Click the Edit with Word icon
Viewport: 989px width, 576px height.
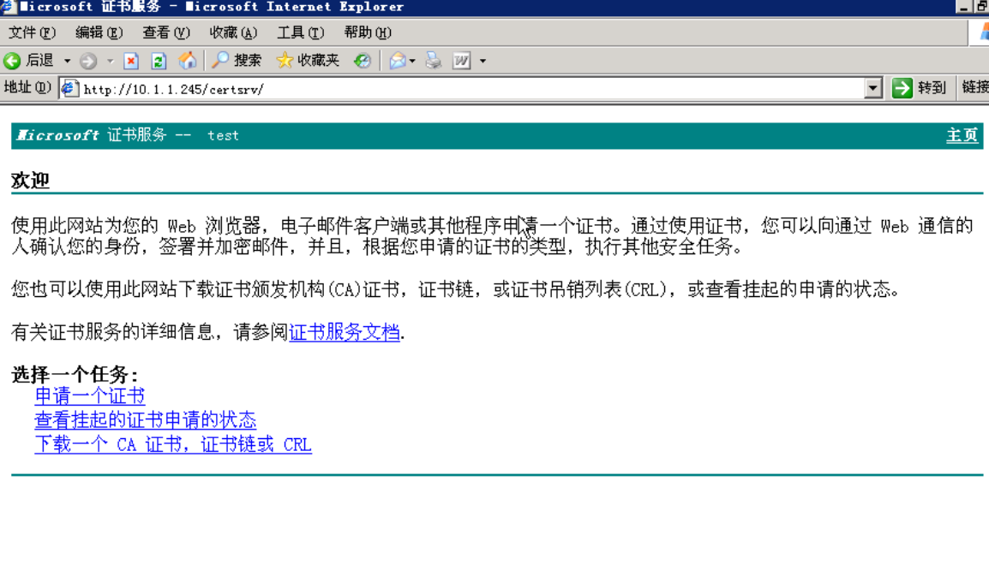tap(462, 61)
